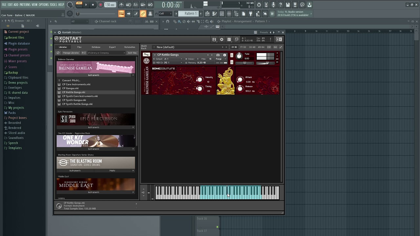Open the FILE menu
Screen dimensions: 420x236
coord(4,5)
